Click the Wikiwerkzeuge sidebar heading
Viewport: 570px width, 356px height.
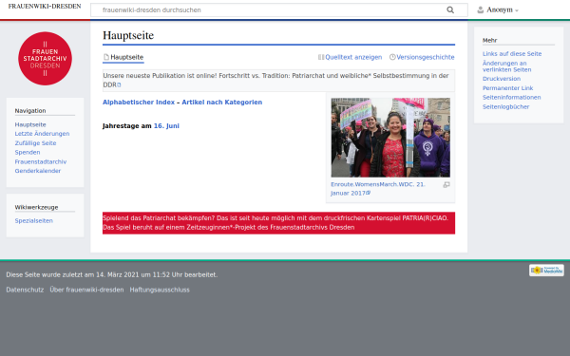pos(36,207)
